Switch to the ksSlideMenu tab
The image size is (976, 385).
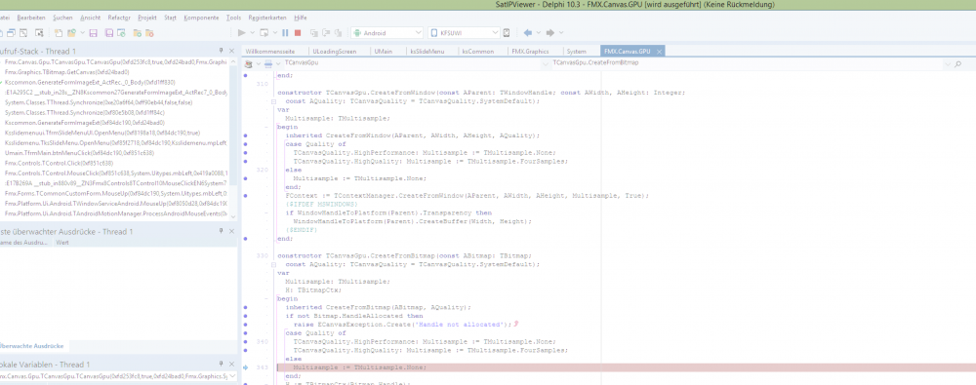click(x=427, y=51)
